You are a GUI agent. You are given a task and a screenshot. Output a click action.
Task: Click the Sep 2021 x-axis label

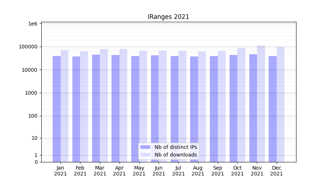pos(218,171)
